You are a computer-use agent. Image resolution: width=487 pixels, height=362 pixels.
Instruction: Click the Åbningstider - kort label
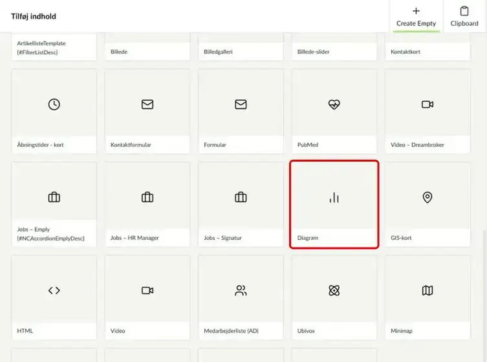[40, 145]
